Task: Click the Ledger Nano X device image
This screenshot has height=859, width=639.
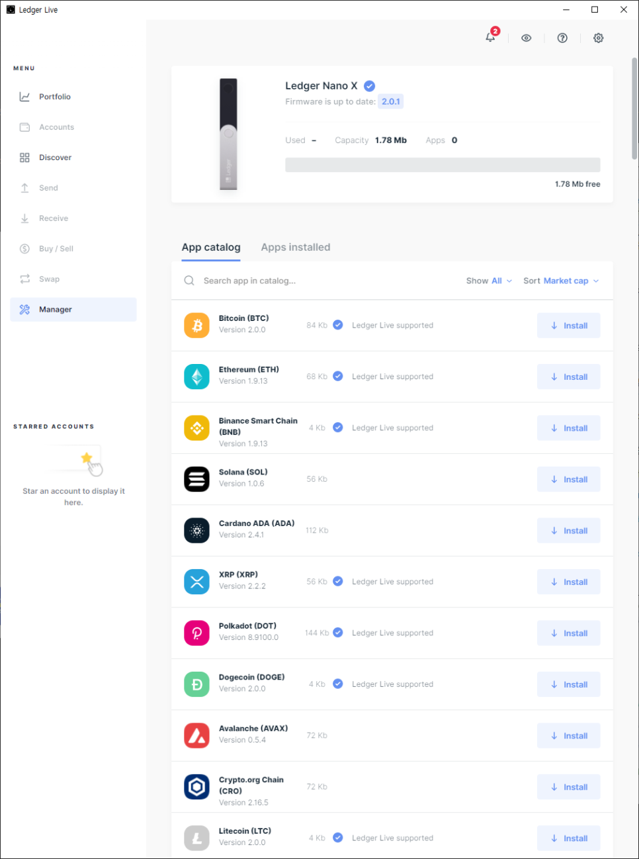Action: click(x=228, y=134)
